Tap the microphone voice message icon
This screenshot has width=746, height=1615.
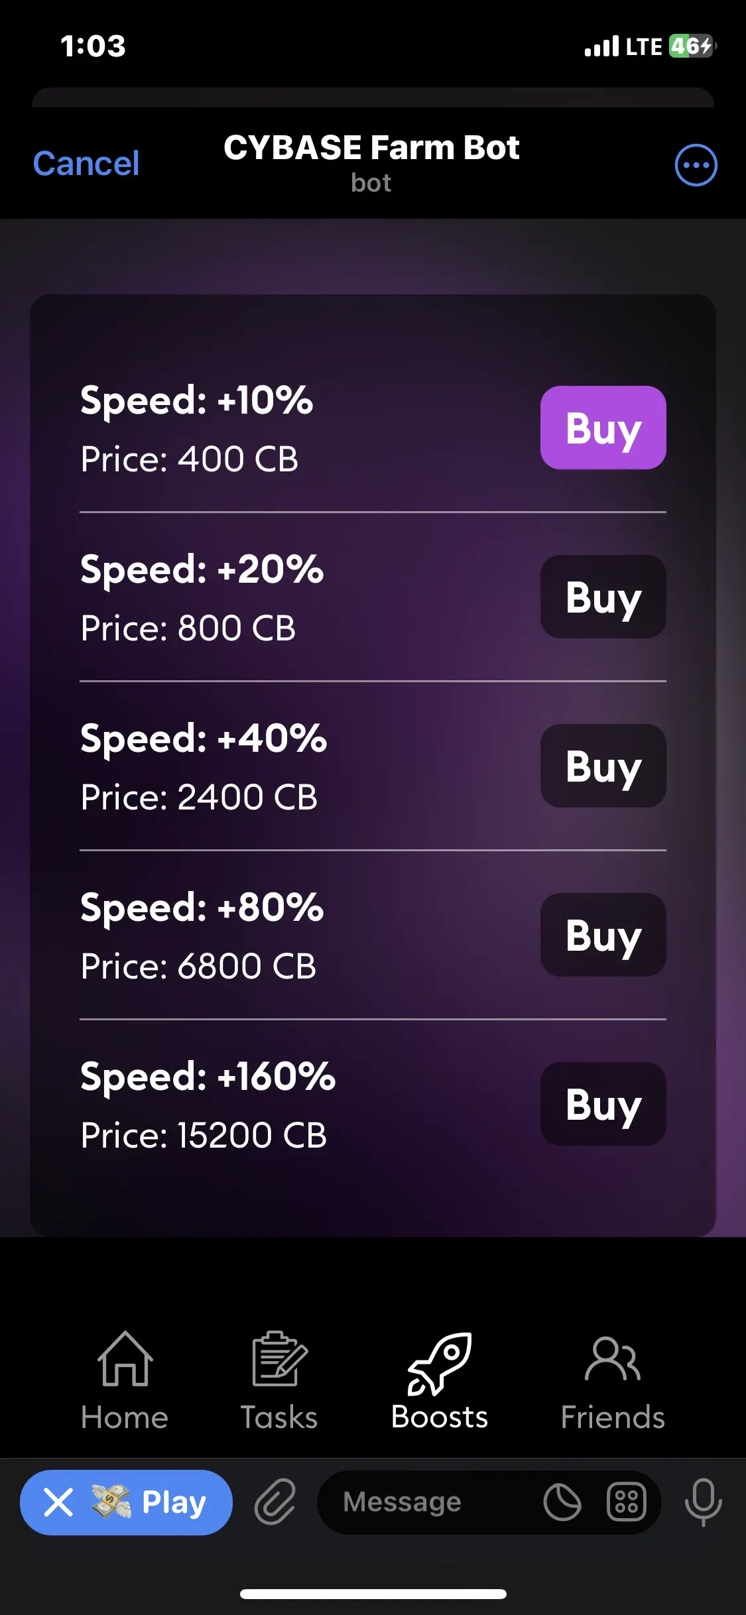point(703,1502)
